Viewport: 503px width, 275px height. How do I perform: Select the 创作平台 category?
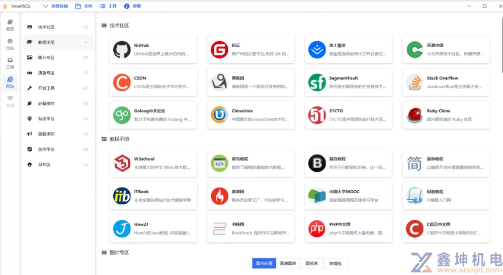tap(58, 149)
